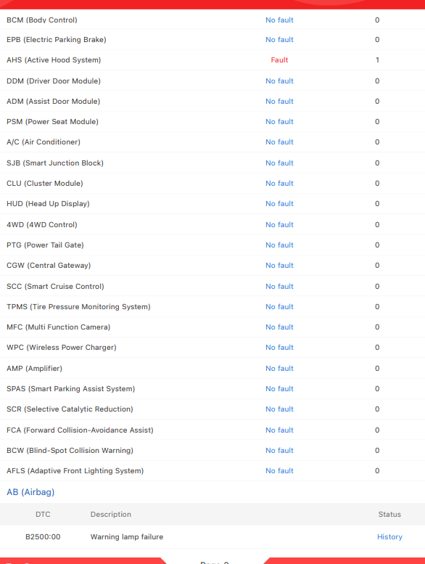Image resolution: width=425 pixels, height=564 pixels.
Task: Select the BCM (Body Control) row label
Action: (41, 20)
